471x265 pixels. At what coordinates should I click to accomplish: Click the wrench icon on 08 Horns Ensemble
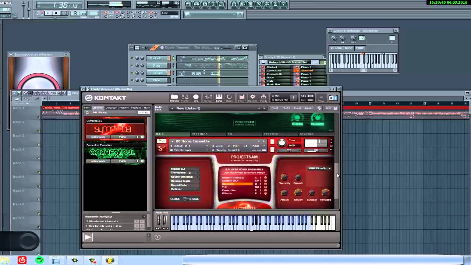(161, 141)
